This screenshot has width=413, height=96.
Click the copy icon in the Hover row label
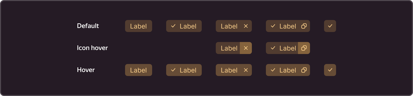point(304,70)
